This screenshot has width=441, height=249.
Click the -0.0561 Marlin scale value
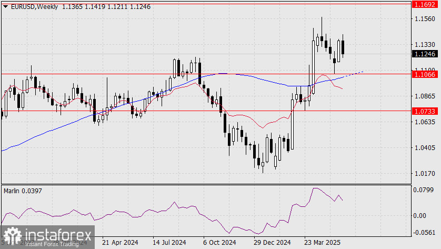pyautogui.click(x=423, y=232)
